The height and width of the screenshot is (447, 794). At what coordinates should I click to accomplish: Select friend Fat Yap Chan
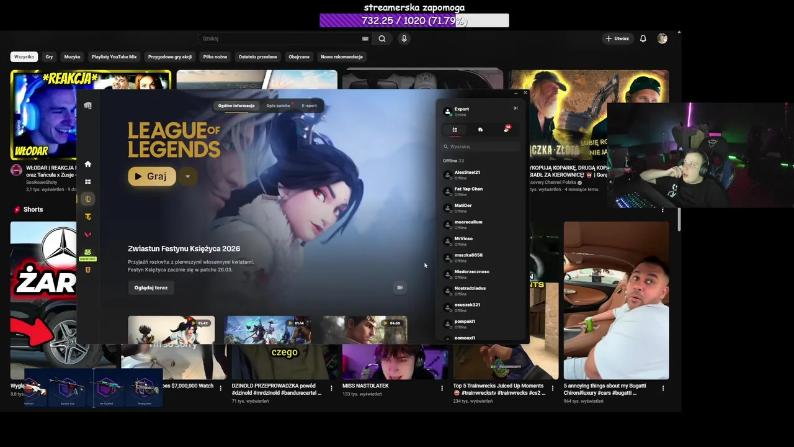481,191
